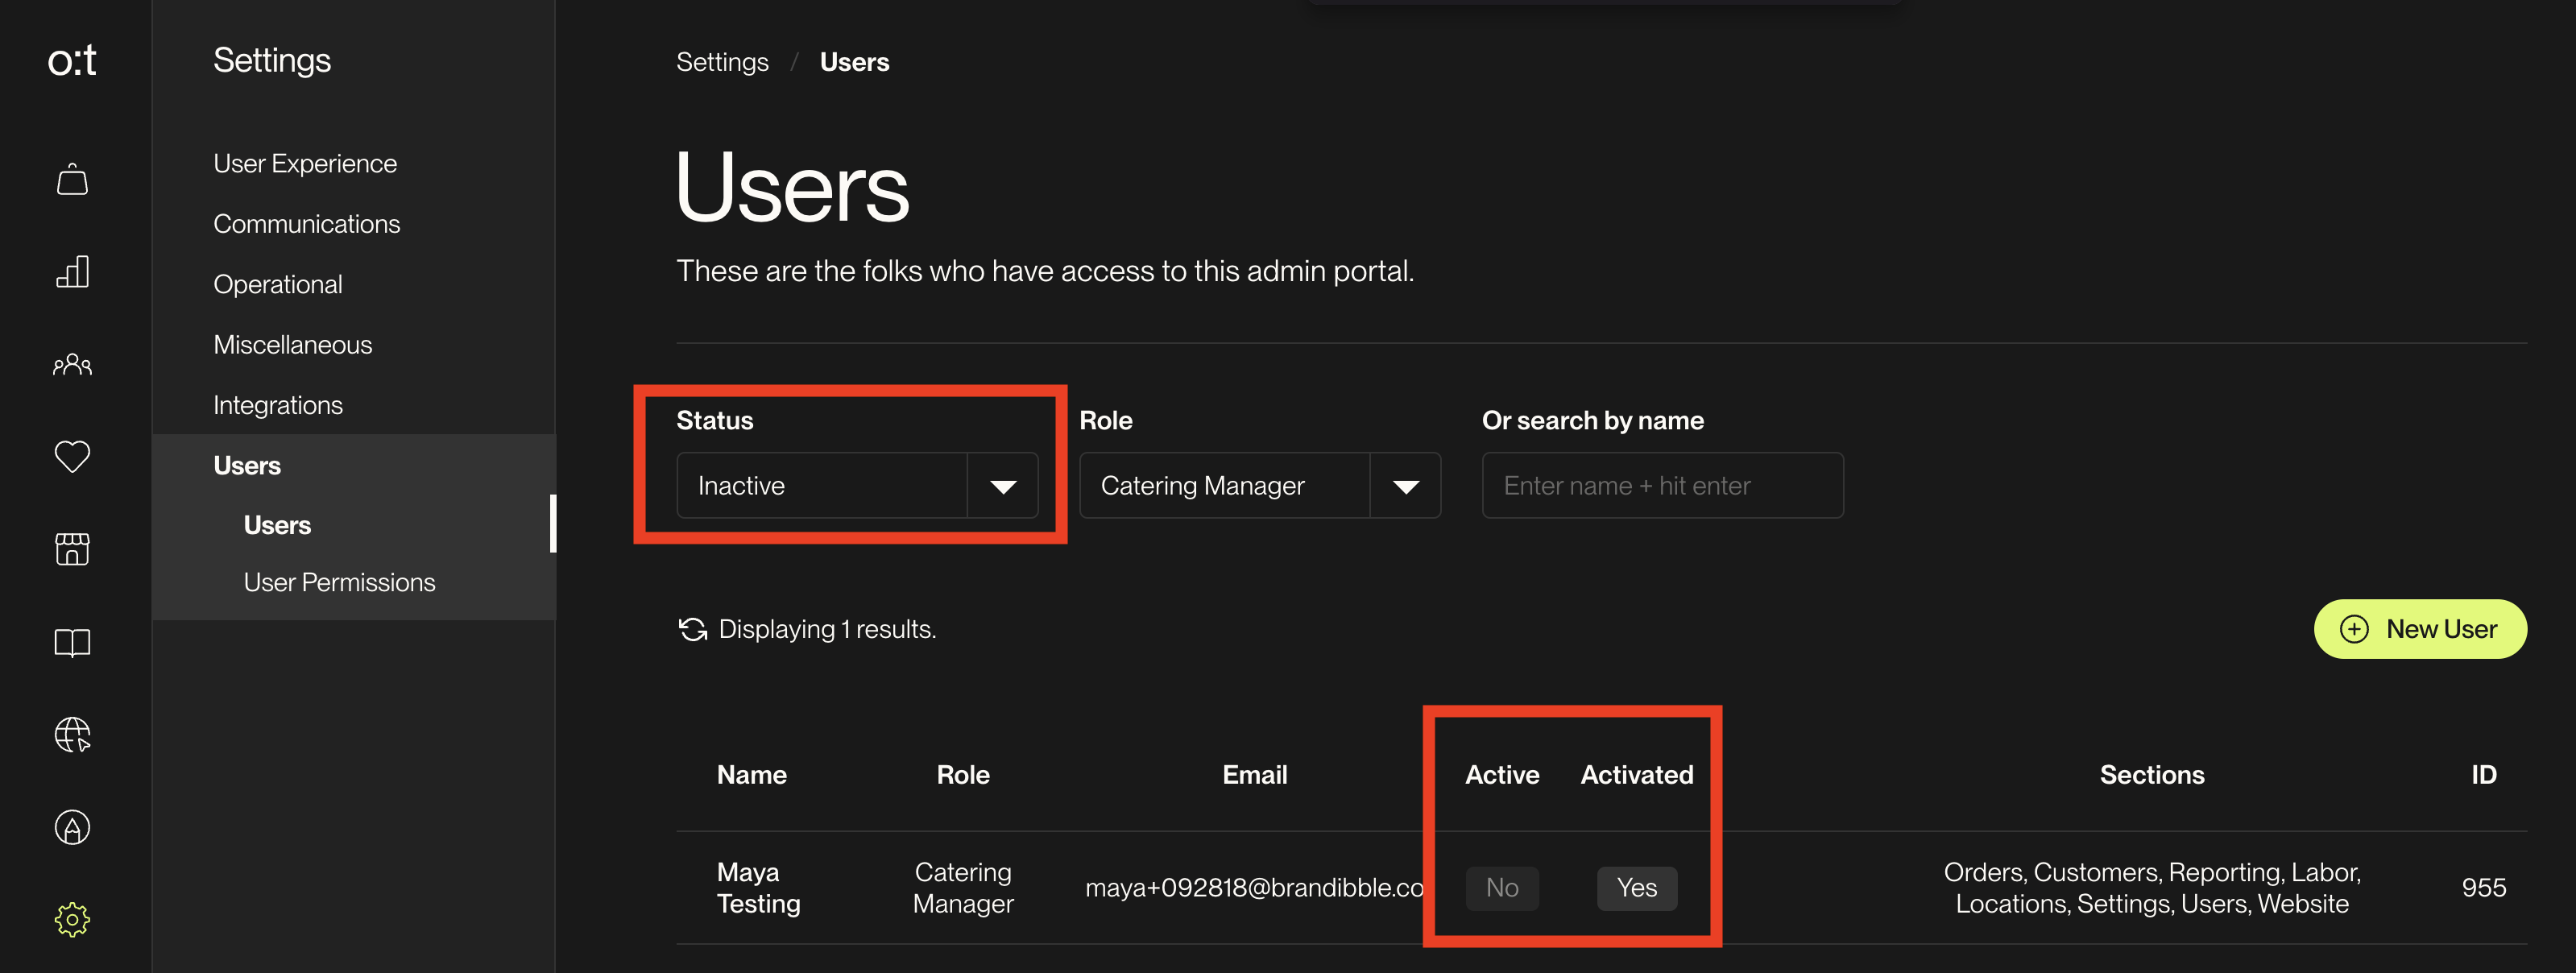Click the Sections cell listing Orders, Customers

pos(2152,888)
